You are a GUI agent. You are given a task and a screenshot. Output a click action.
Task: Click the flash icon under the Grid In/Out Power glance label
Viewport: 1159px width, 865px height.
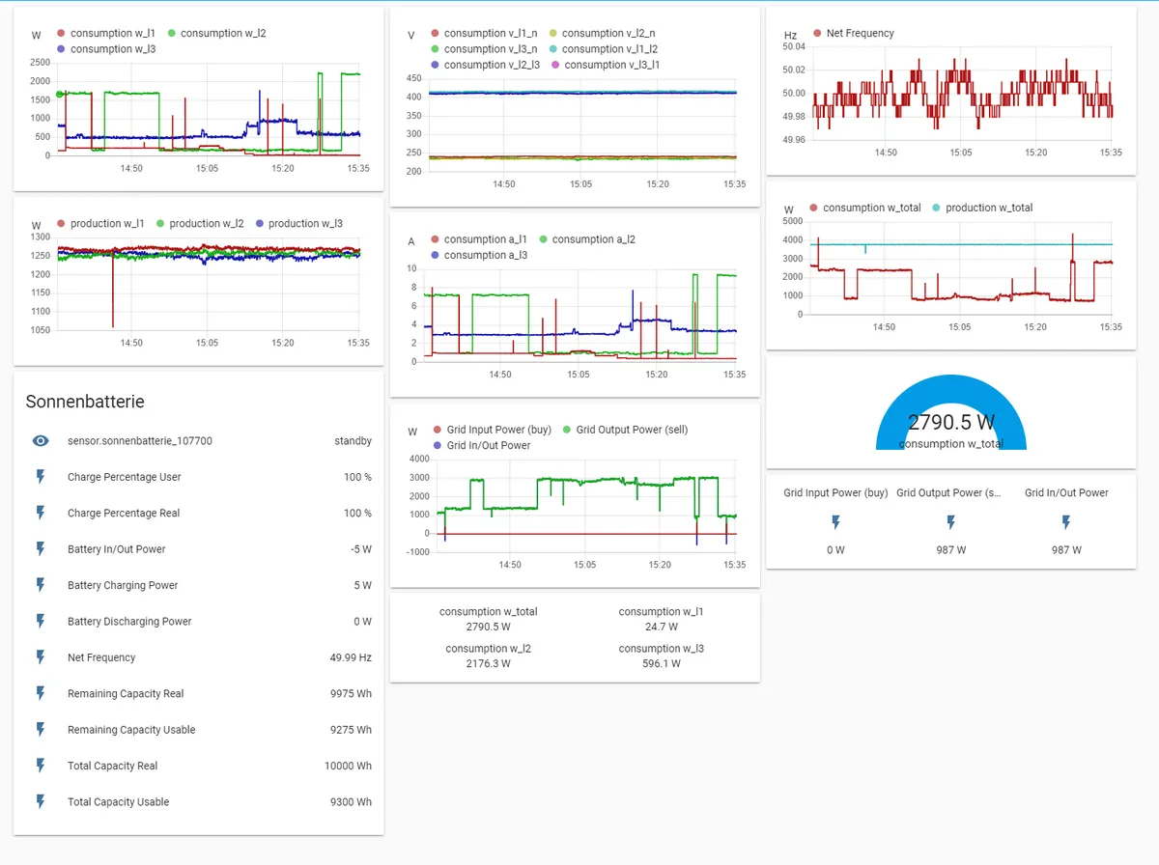coord(1066,522)
